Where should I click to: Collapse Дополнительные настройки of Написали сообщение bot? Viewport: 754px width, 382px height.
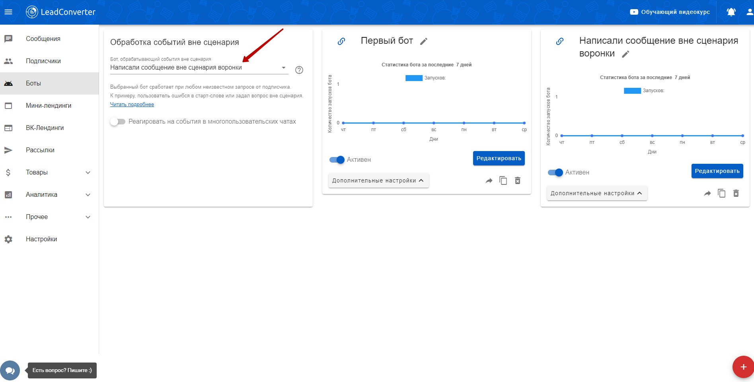[x=597, y=193]
